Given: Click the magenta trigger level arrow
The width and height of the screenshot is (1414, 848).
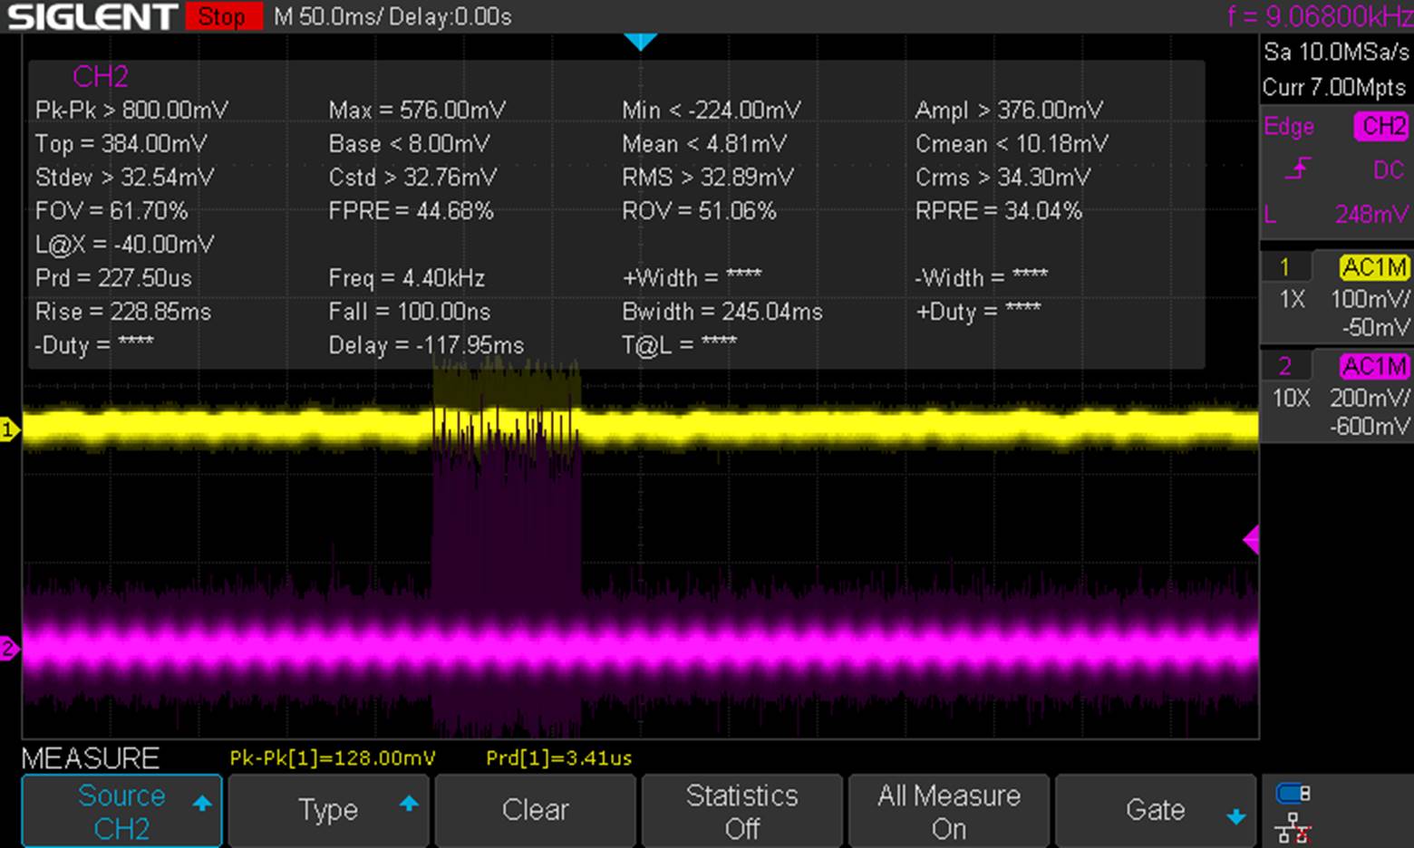Looking at the screenshot, I should tap(1252, 540).
